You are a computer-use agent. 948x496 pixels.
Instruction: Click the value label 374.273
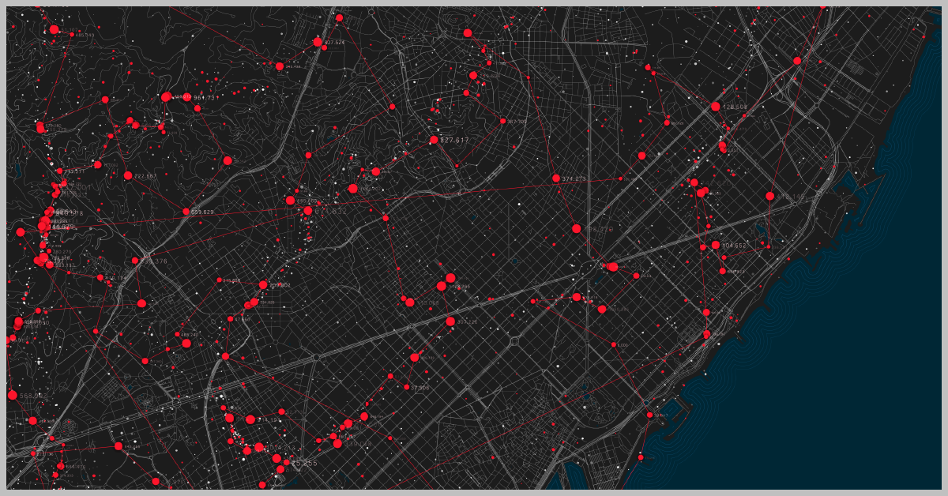tap(574, 178)
